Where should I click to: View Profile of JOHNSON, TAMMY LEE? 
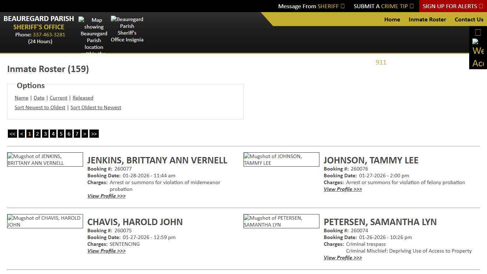point(343,189)
